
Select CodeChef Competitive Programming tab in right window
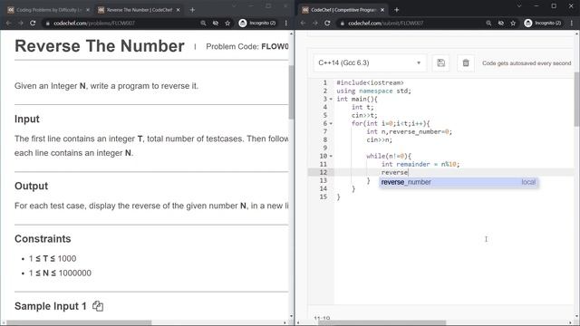344,10
